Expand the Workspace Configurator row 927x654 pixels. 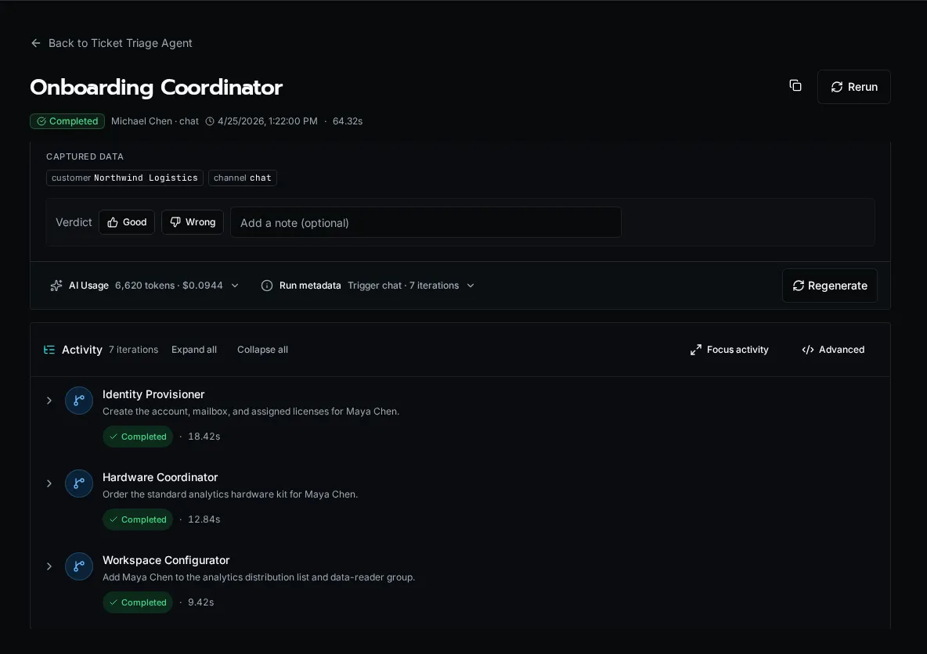(49, 566)
